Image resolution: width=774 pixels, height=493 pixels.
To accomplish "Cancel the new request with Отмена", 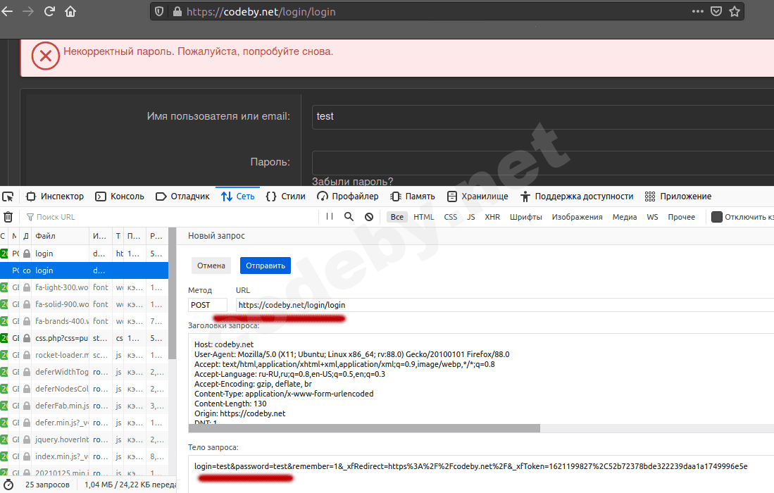I will pos(211,266).
